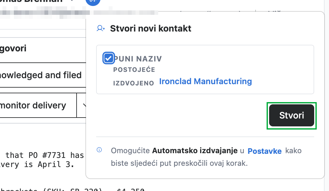
Task: Click the Stvori button
Action: tap(291, 115)
